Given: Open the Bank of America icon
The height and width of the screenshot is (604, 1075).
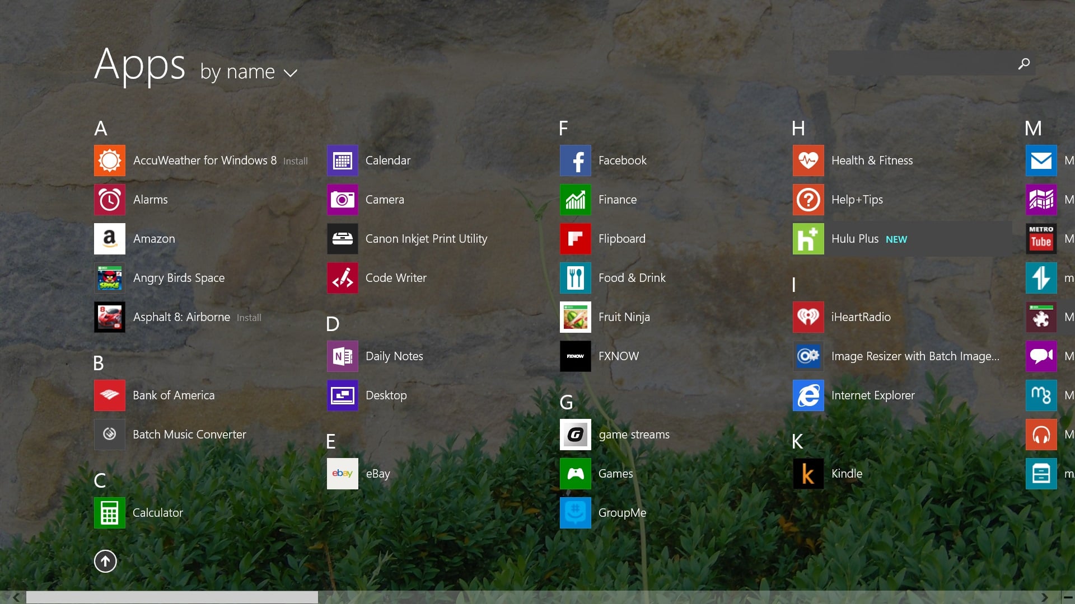Looking at the screenshot, I should coord(110,395).
